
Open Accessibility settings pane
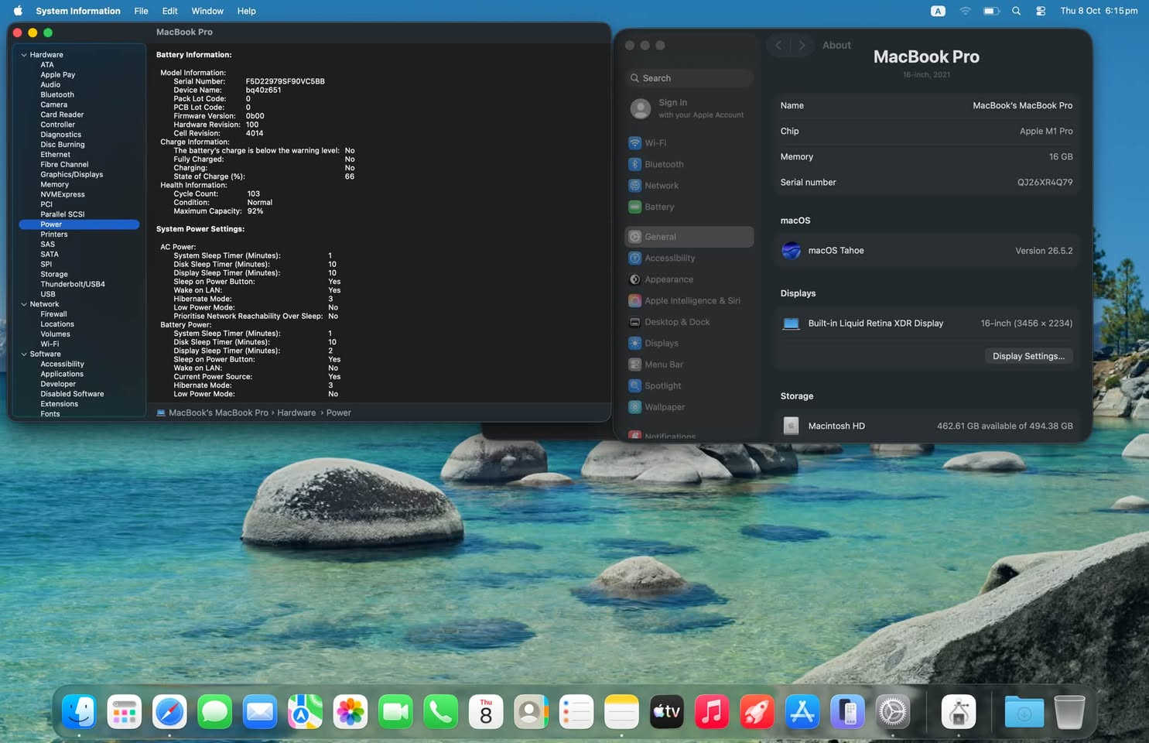(689, 258)
